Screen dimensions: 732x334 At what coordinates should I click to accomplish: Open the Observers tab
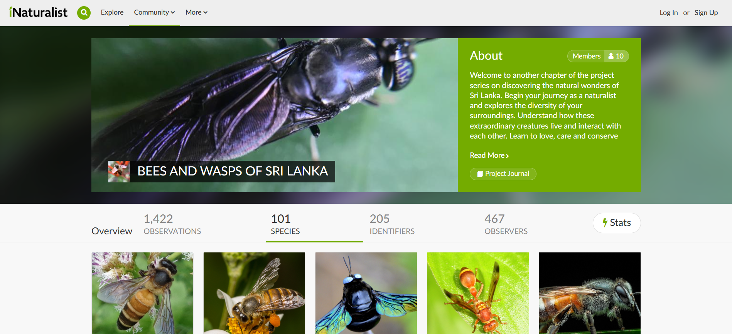(506, 224)
